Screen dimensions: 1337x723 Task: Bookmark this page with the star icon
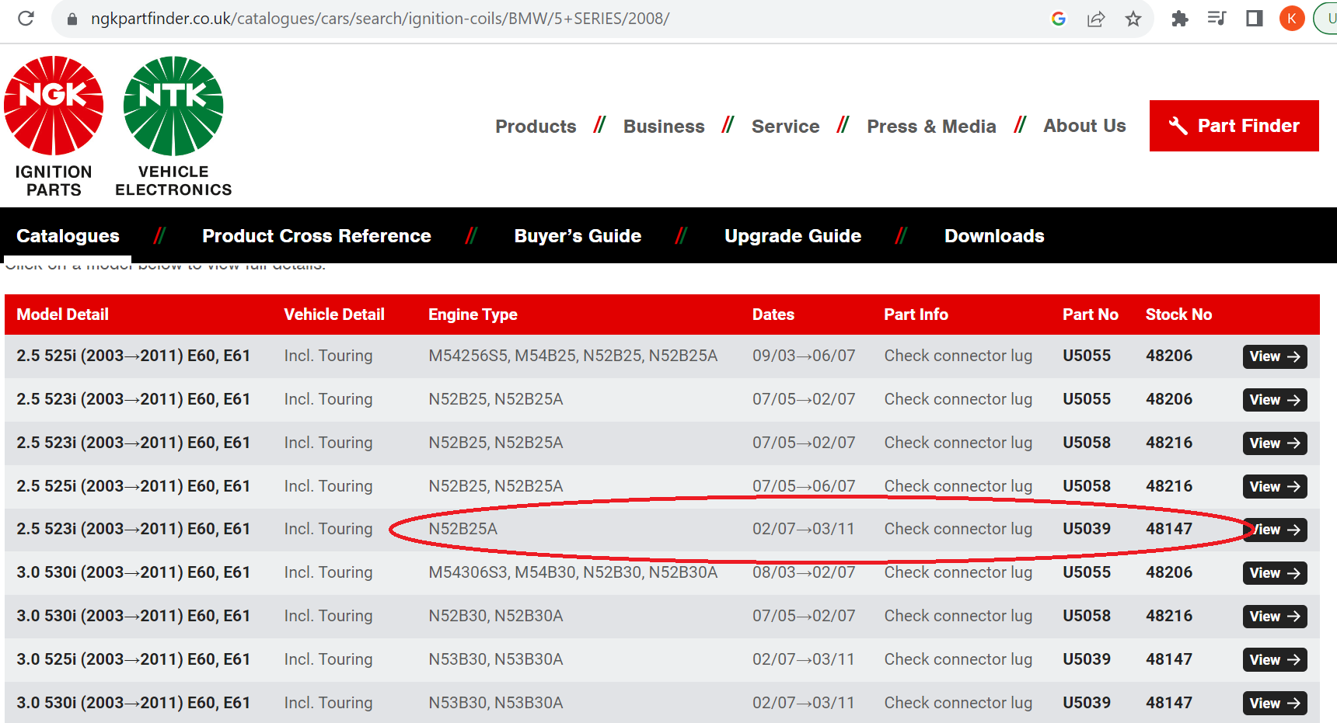(1133, 19)
